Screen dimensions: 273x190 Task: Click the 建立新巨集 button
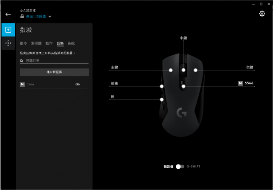[x=54, y=72]
